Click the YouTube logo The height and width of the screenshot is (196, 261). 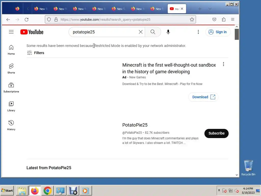pyautogui.click(x=32, y=32)
